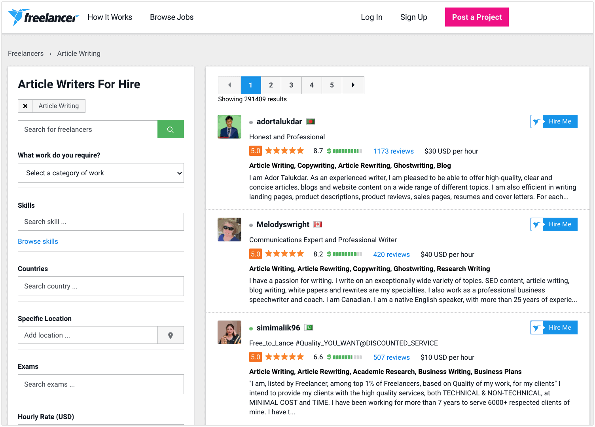
Task: Hire simimalik96 with Hire Me button
Action: click(x=554, y=328)
